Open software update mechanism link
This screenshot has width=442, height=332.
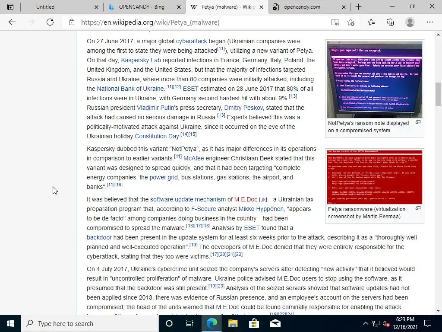pyautogui.click(x=188, y=199)
